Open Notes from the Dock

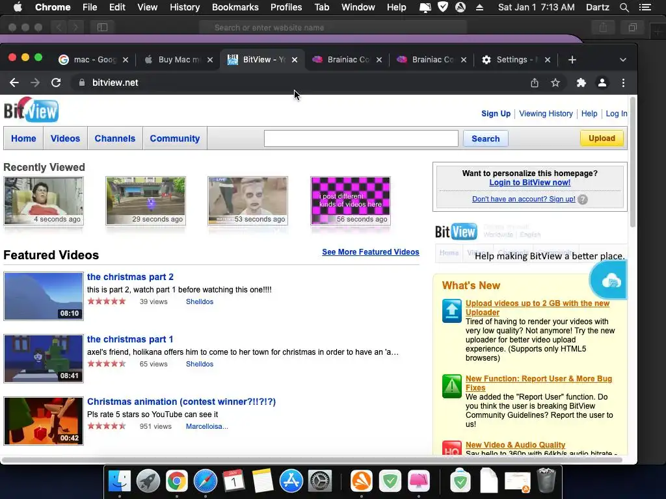coord(263,481)
